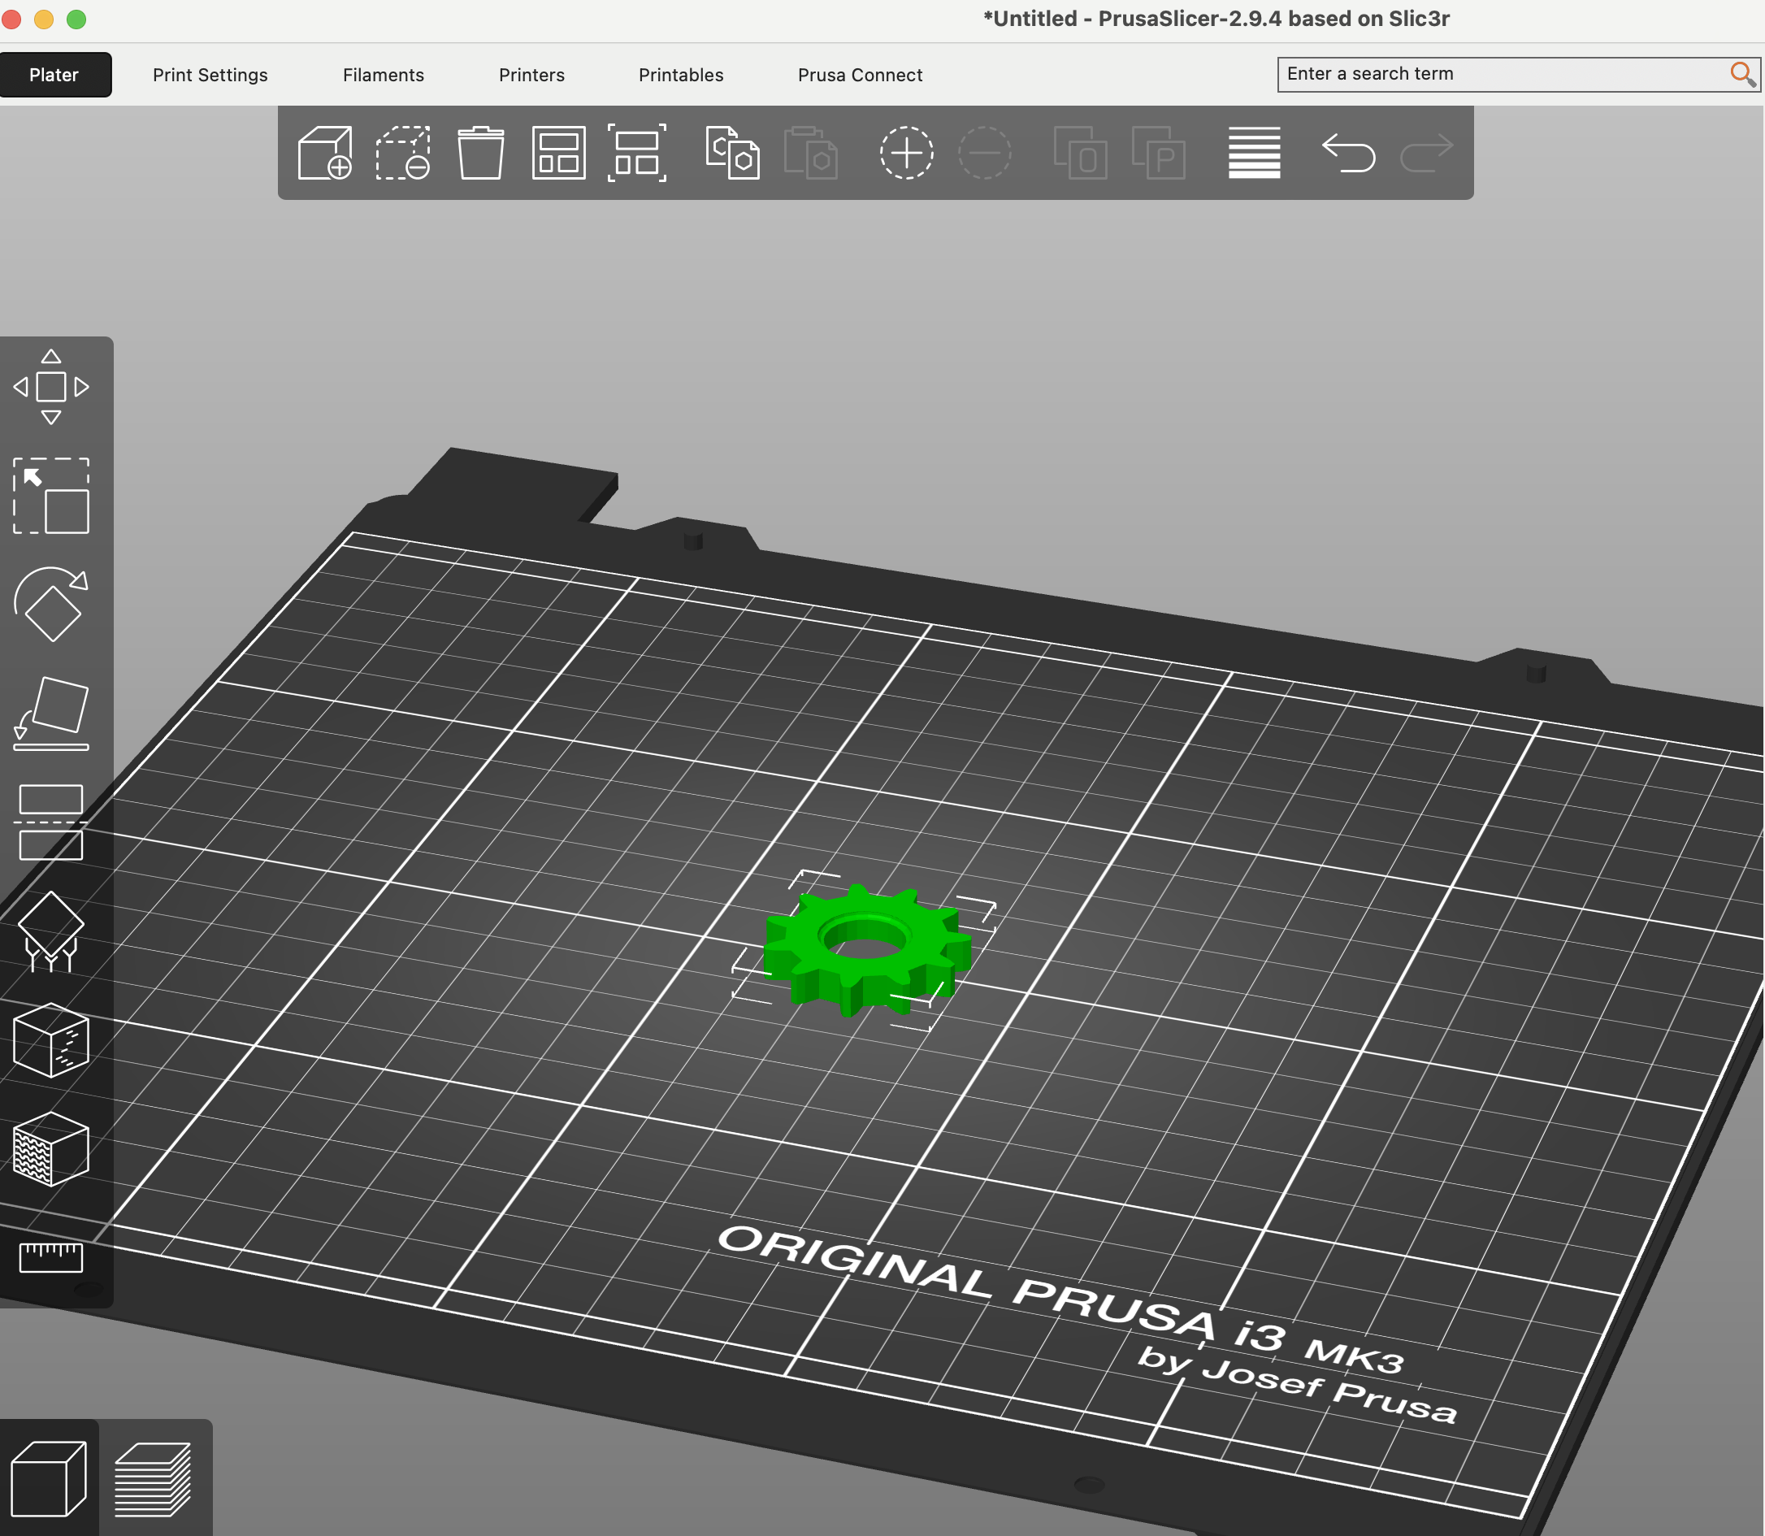Select the Measure ruler tool

(x=51, y=1257)
